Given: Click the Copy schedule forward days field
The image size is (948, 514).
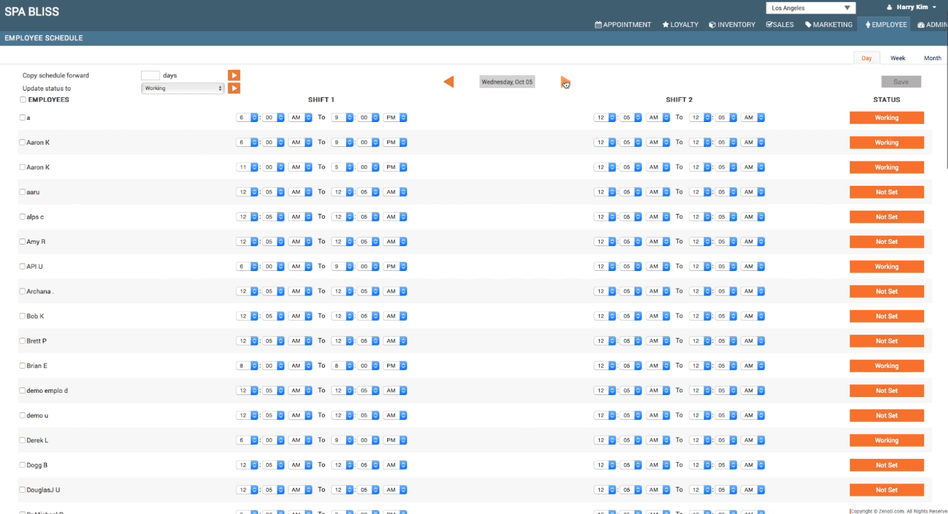Looking at the screenshot, I should 150,75.
